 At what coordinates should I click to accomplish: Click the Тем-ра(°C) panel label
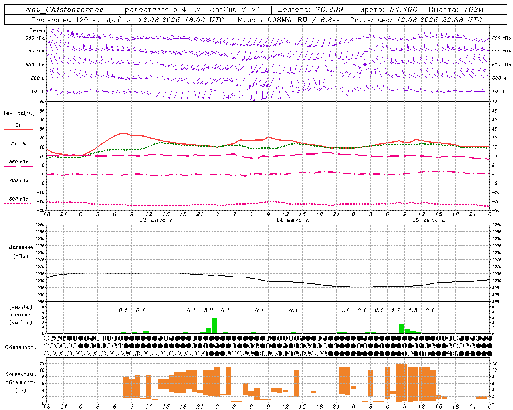click(19, 113)
